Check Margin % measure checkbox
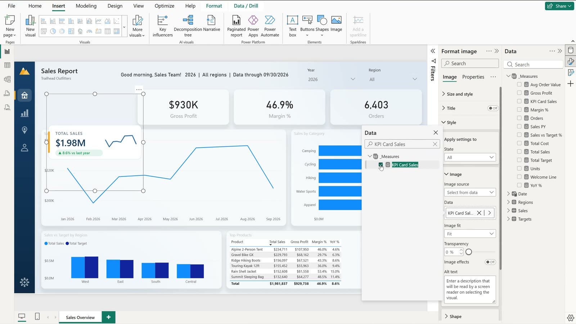 [x=519, y=110]
